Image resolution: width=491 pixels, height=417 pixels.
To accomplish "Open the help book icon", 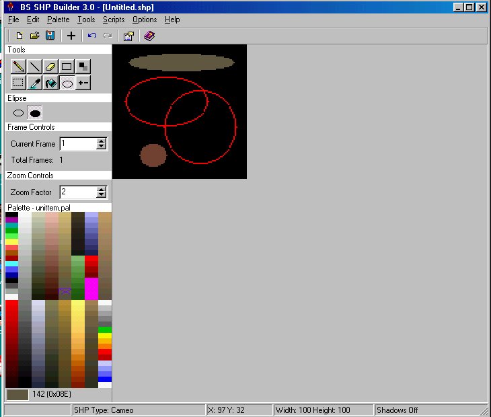I will pyautogui.click(x=149, y=36).
